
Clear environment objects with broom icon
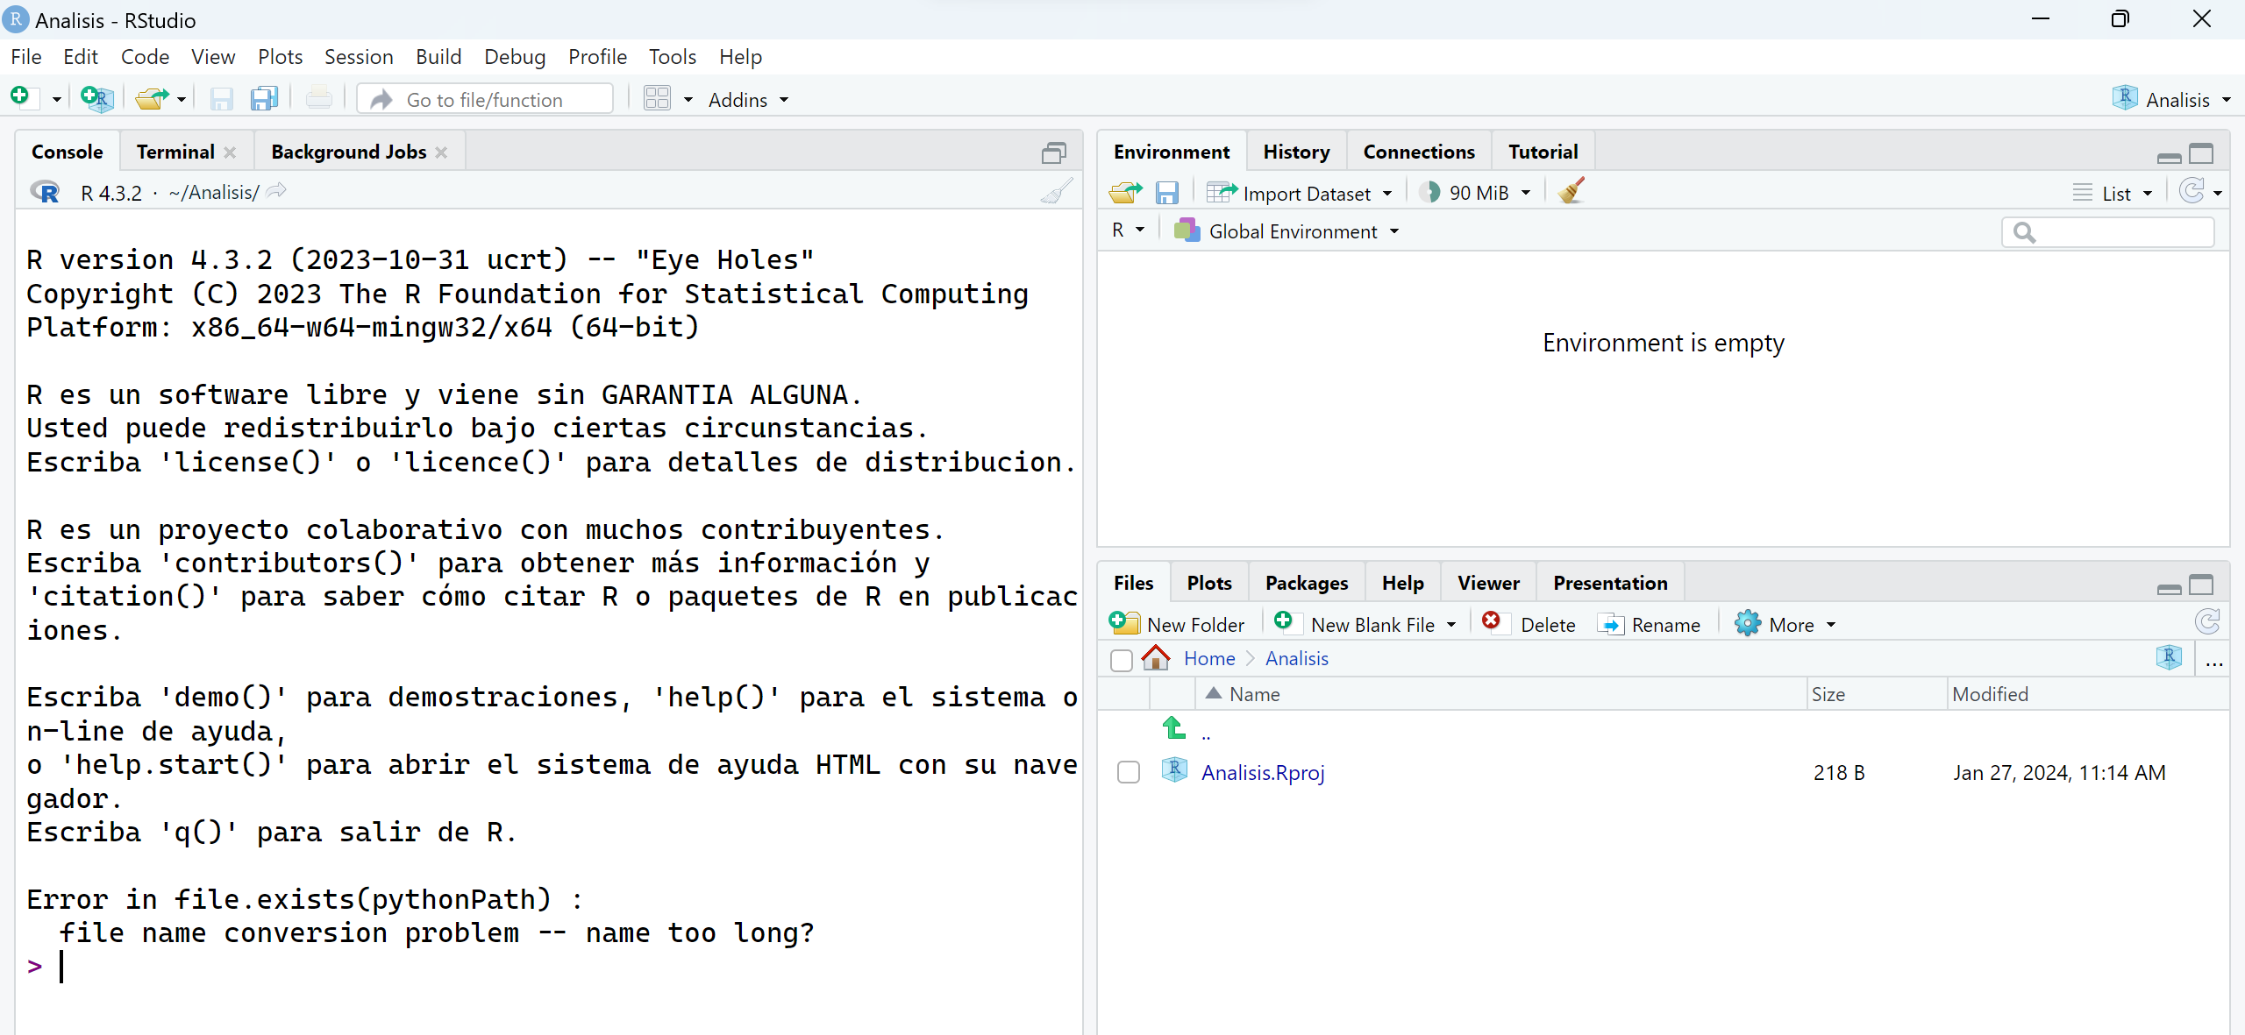(x=1571, y=192)
